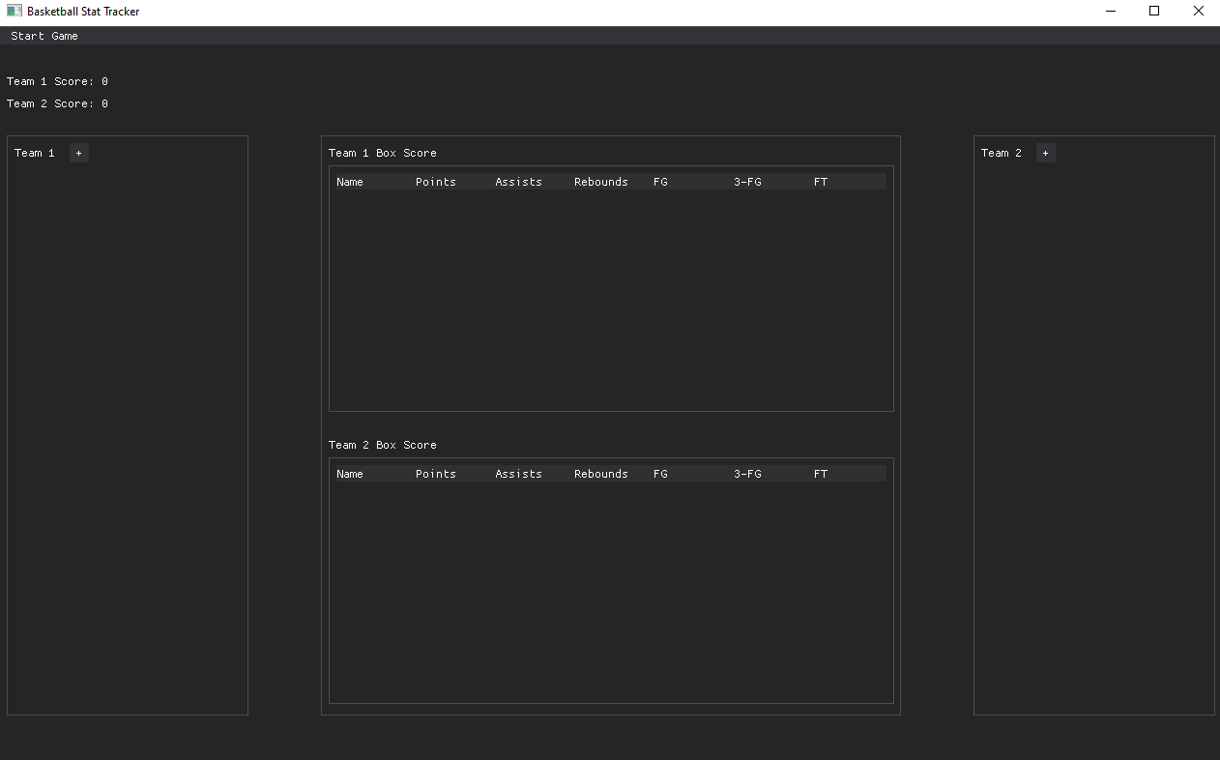Image resolution: width=1220 pixels, height=760 pixels.
Task: Add a player to Team 1 roster
Action: click(78, 152)
